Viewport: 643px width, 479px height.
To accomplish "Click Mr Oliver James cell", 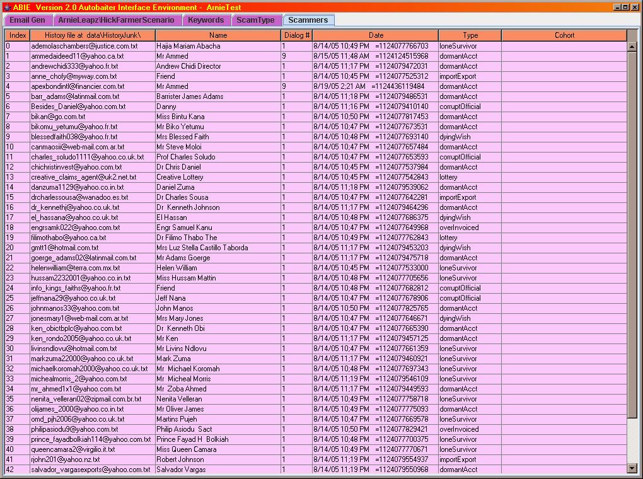I will 218,409.
